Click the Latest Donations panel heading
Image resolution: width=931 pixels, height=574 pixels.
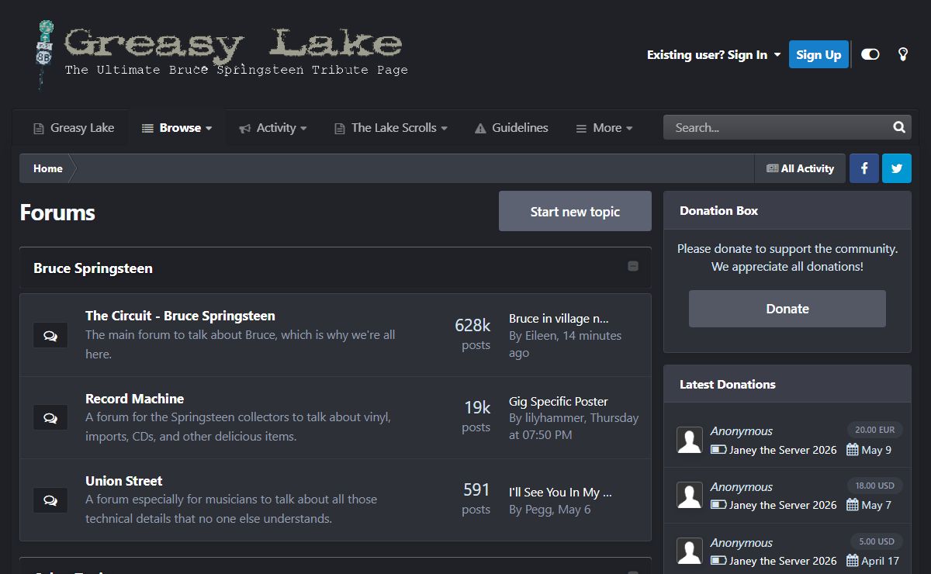click(728, 384)
